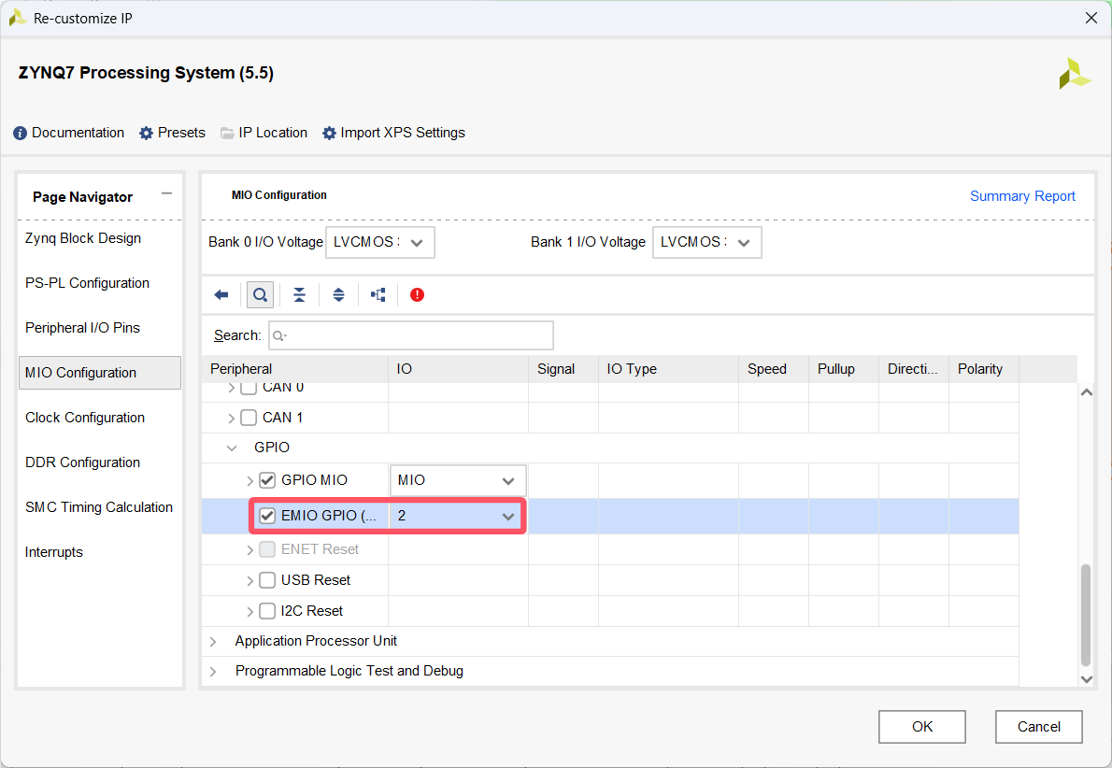Click the IO Type column header
The image size is (1112, 768).
[x=668, y=369]
